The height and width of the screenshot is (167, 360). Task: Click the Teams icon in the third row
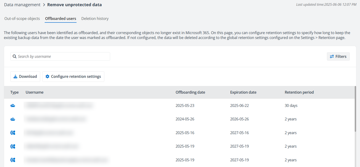[12, 133]
